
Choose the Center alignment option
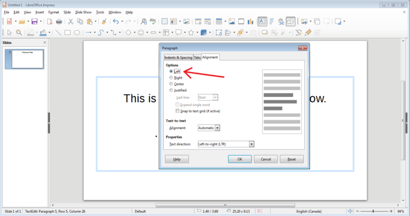click(x=171, y=84)
